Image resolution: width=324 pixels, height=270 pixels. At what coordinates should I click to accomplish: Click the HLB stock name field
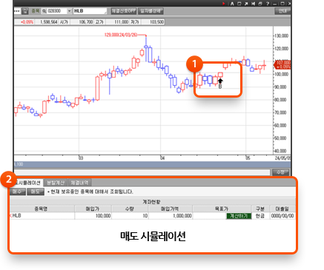pos(90,11)
